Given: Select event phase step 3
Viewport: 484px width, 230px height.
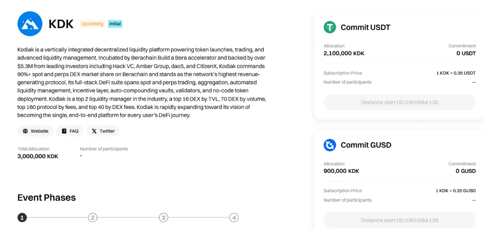Looking at the screenshot, I should point(163,218).
